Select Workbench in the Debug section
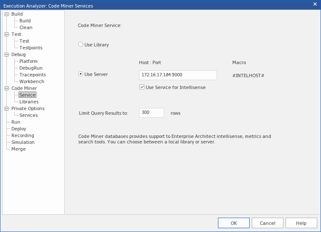This screenshot has height=232, width=321. click(32, 81)
